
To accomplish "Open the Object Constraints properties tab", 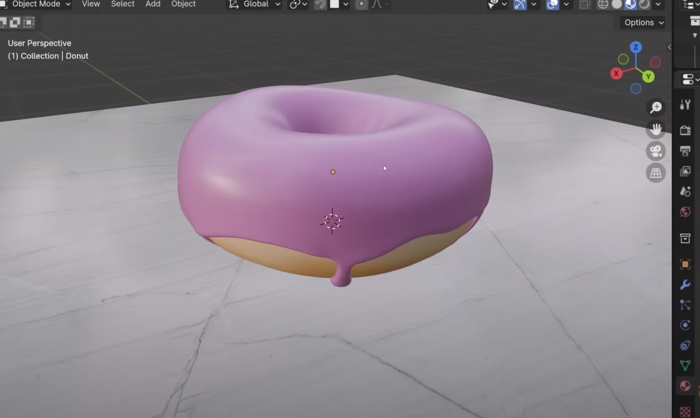I will pyautogui.click(x=685, y=345).
